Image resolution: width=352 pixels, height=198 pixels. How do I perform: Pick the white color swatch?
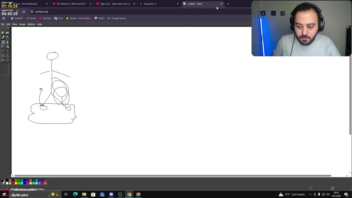click(x=7, y=183)
